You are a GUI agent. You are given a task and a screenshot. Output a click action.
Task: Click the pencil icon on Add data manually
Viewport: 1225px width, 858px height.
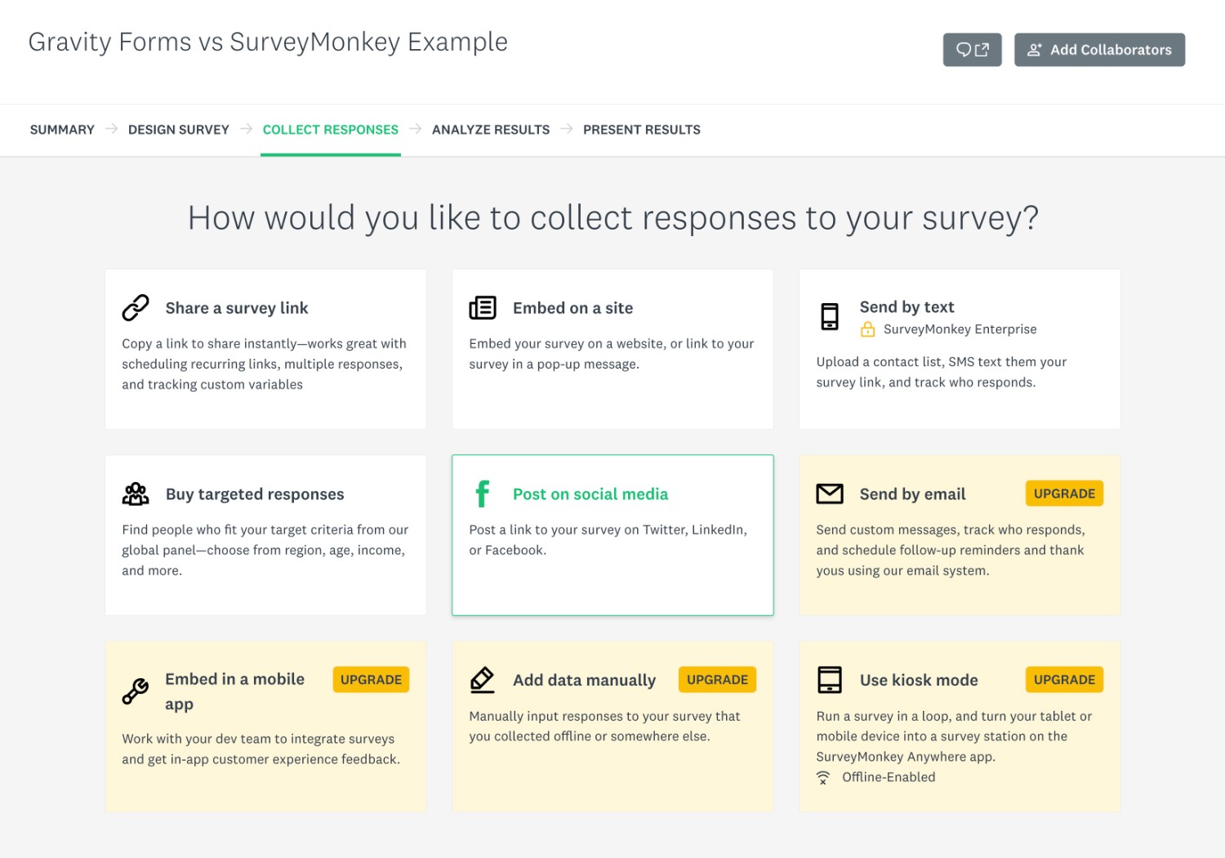(x=483, y=680)
